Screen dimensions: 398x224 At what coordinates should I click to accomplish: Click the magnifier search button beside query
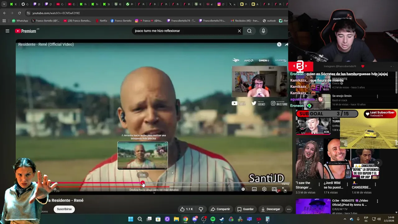tap(249, 31)
